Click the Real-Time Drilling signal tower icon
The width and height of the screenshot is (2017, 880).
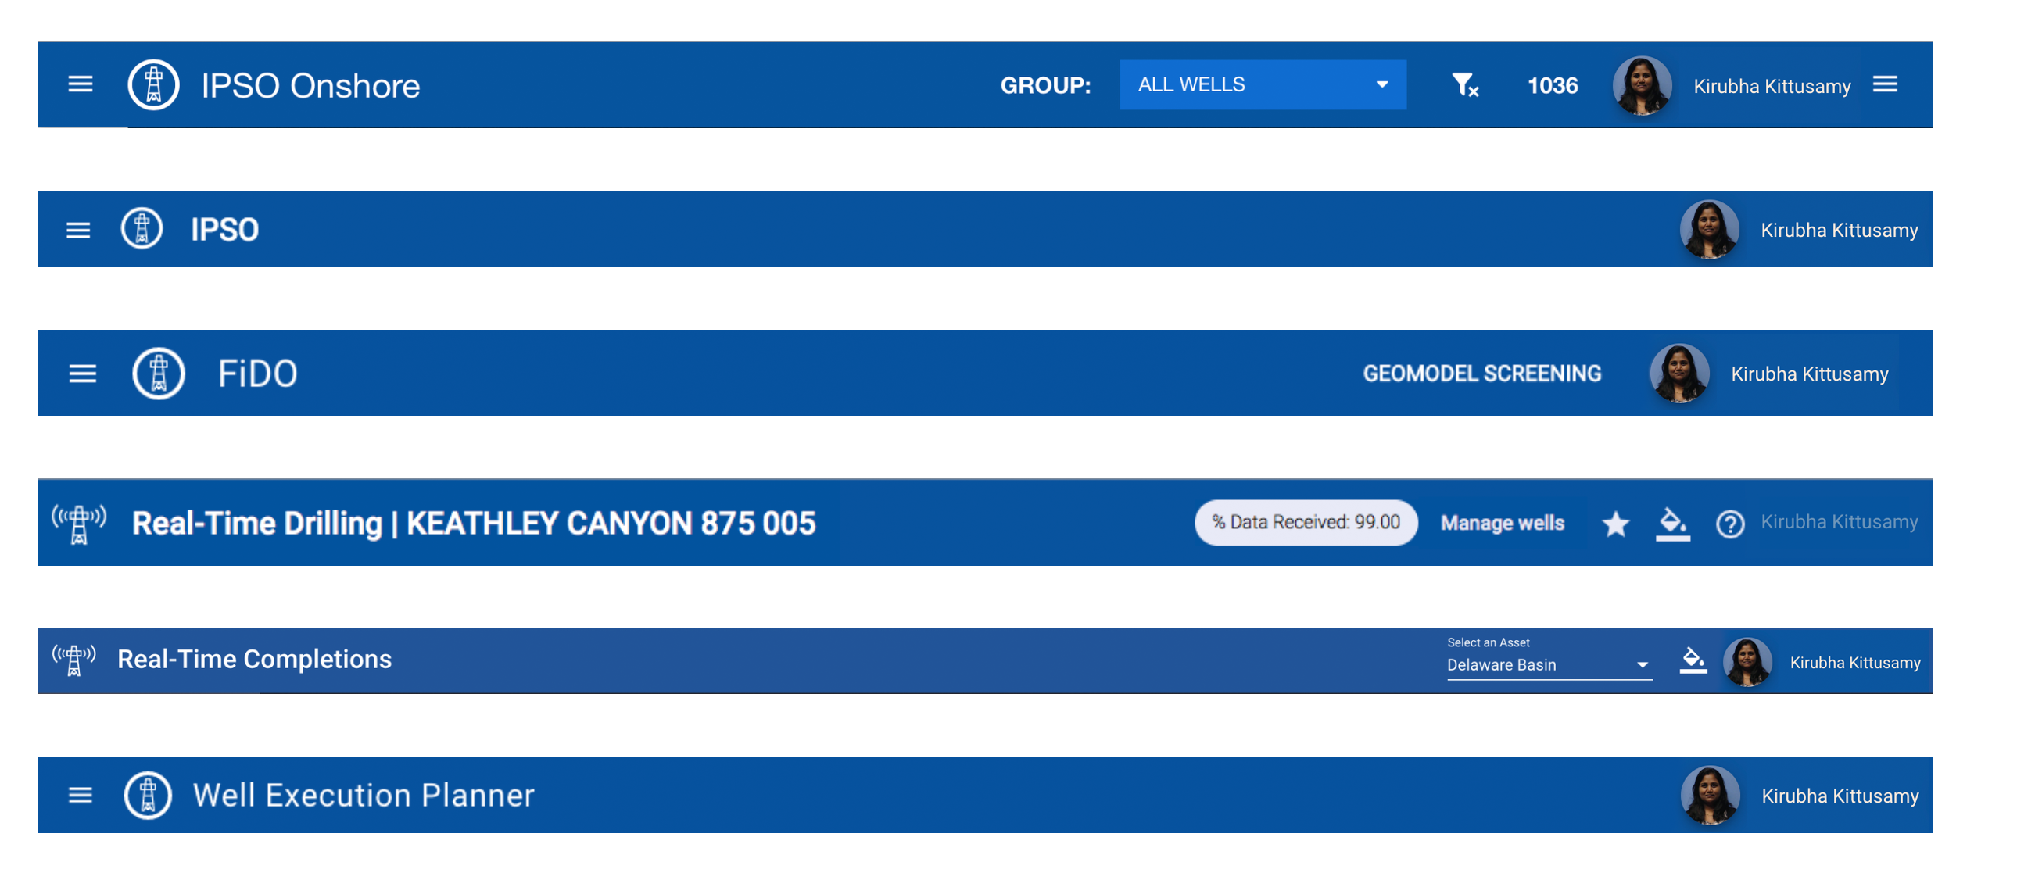coord(78,523)
